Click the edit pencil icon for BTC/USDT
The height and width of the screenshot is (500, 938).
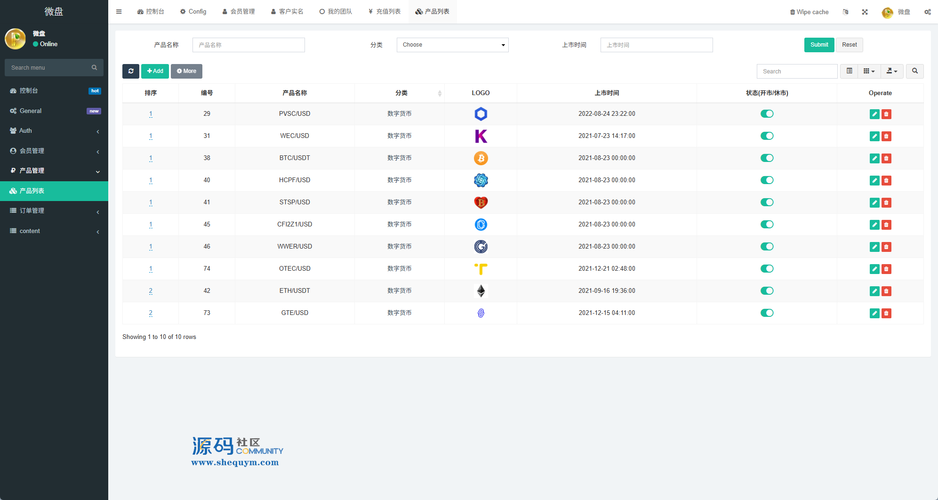(x=874, y=158)
